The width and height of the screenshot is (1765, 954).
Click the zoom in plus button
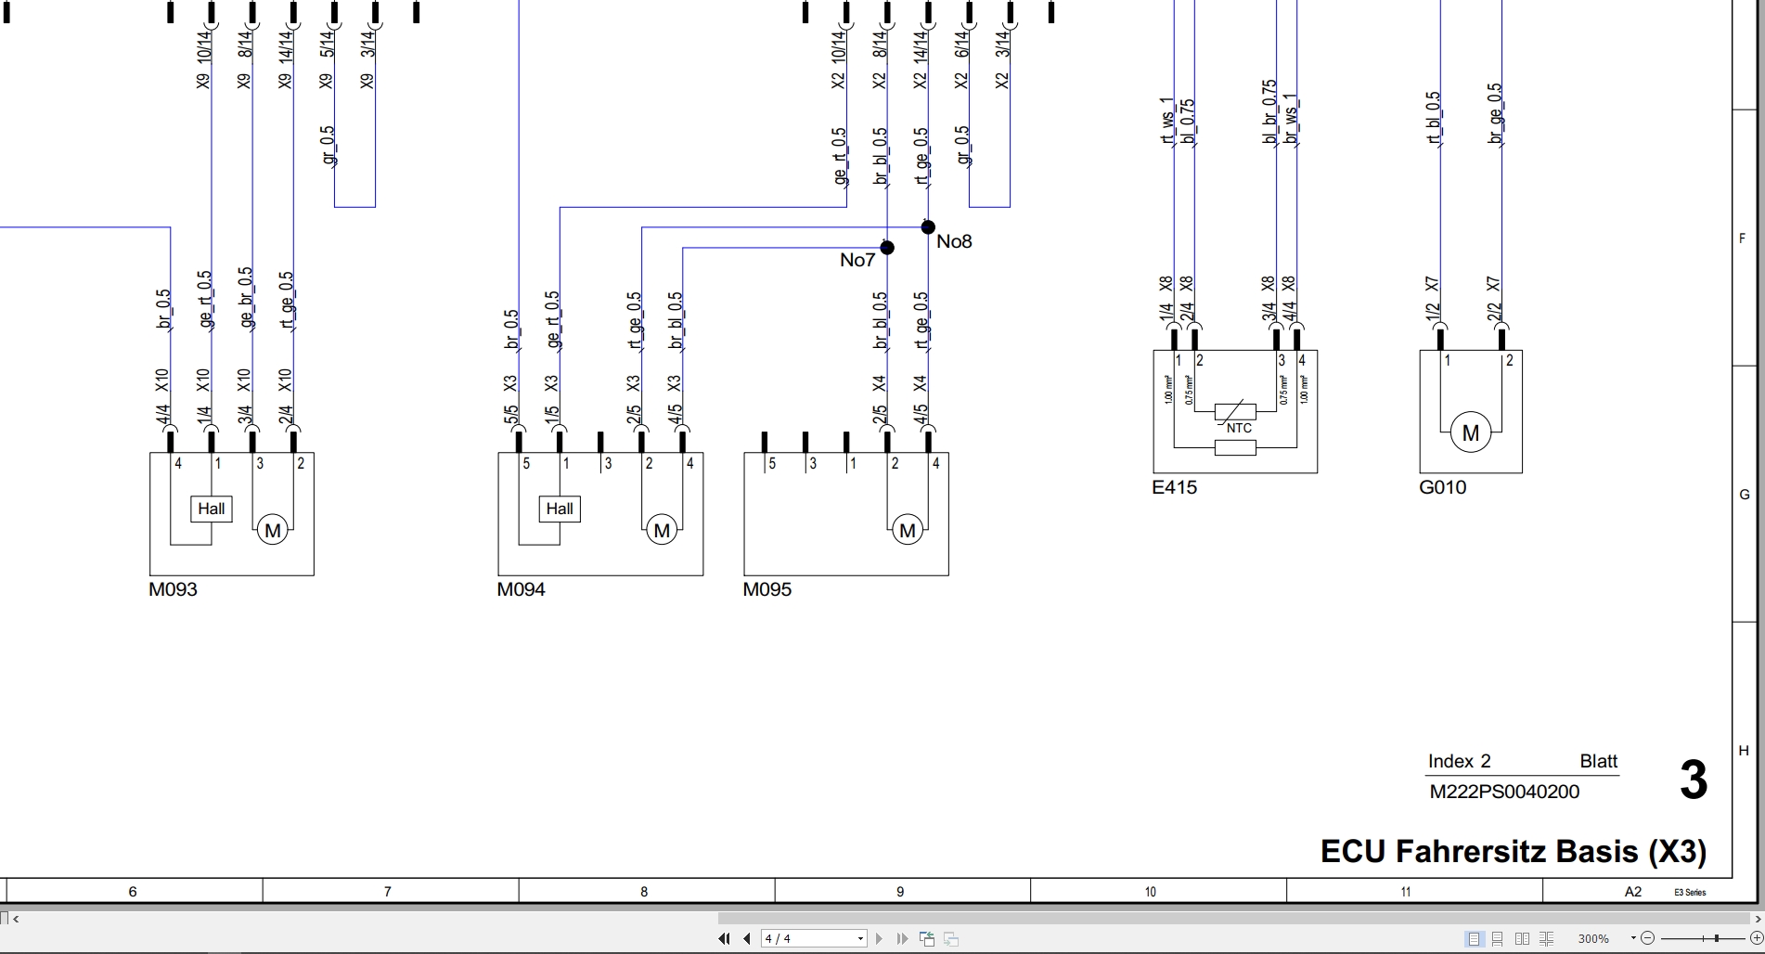(1756, 939)
